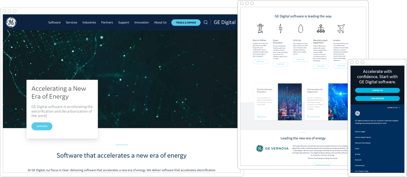407x177 pixels.
Task: Click the 'Accelerating a New Era of Energy' heading
Action: (x=59, y=92)
